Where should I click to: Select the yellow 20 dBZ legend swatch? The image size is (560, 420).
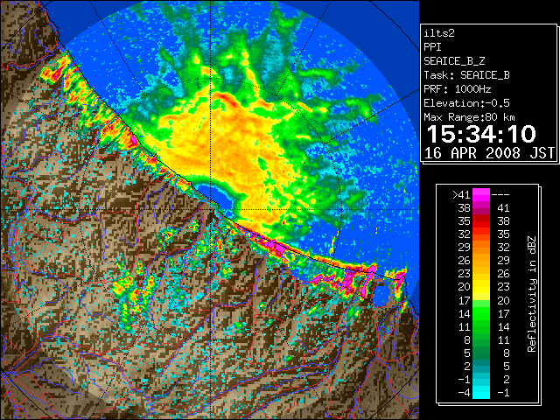(481, 287)
